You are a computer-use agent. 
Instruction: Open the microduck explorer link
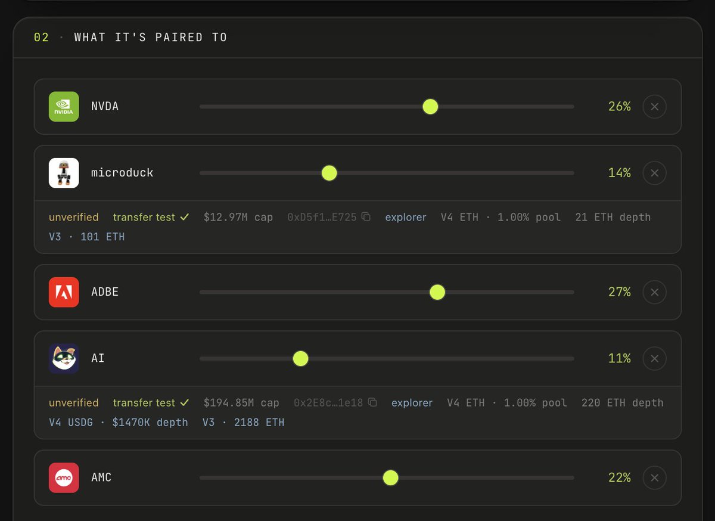(406, 218)
